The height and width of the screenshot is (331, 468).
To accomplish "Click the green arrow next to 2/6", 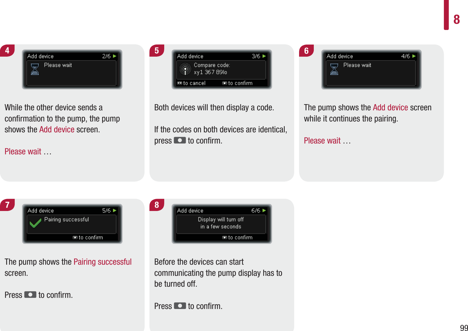I will click(x=115, y=56).
